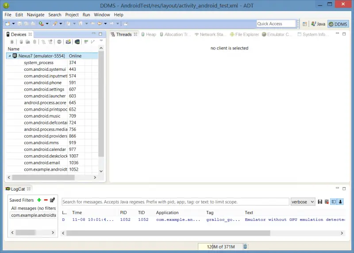The image size is (354, 253).
Task: Open the verbose log level dropdown
Action: 303,202
